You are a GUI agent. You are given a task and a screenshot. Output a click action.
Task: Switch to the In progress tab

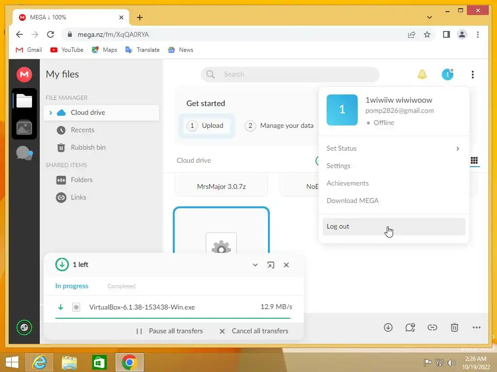tap(72, 286)
